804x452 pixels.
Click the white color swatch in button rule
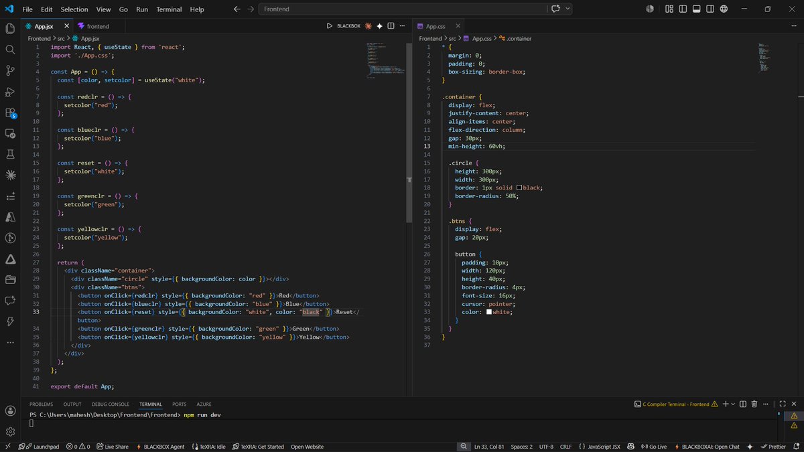(x=489, y=312)
